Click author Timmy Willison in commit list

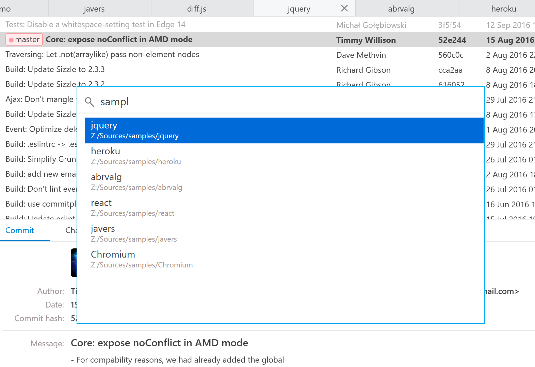coord(366,40)
